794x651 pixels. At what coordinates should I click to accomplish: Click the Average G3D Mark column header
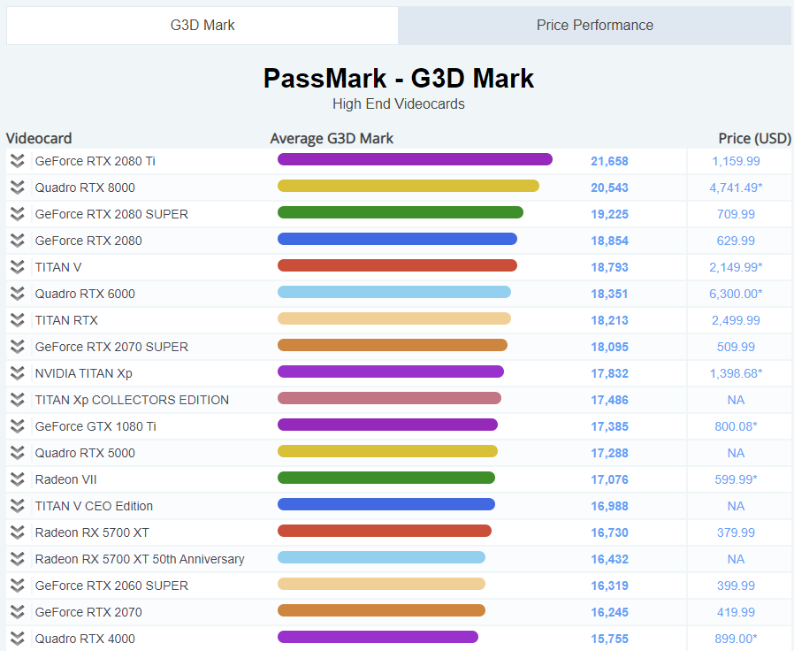click(332, 138)
